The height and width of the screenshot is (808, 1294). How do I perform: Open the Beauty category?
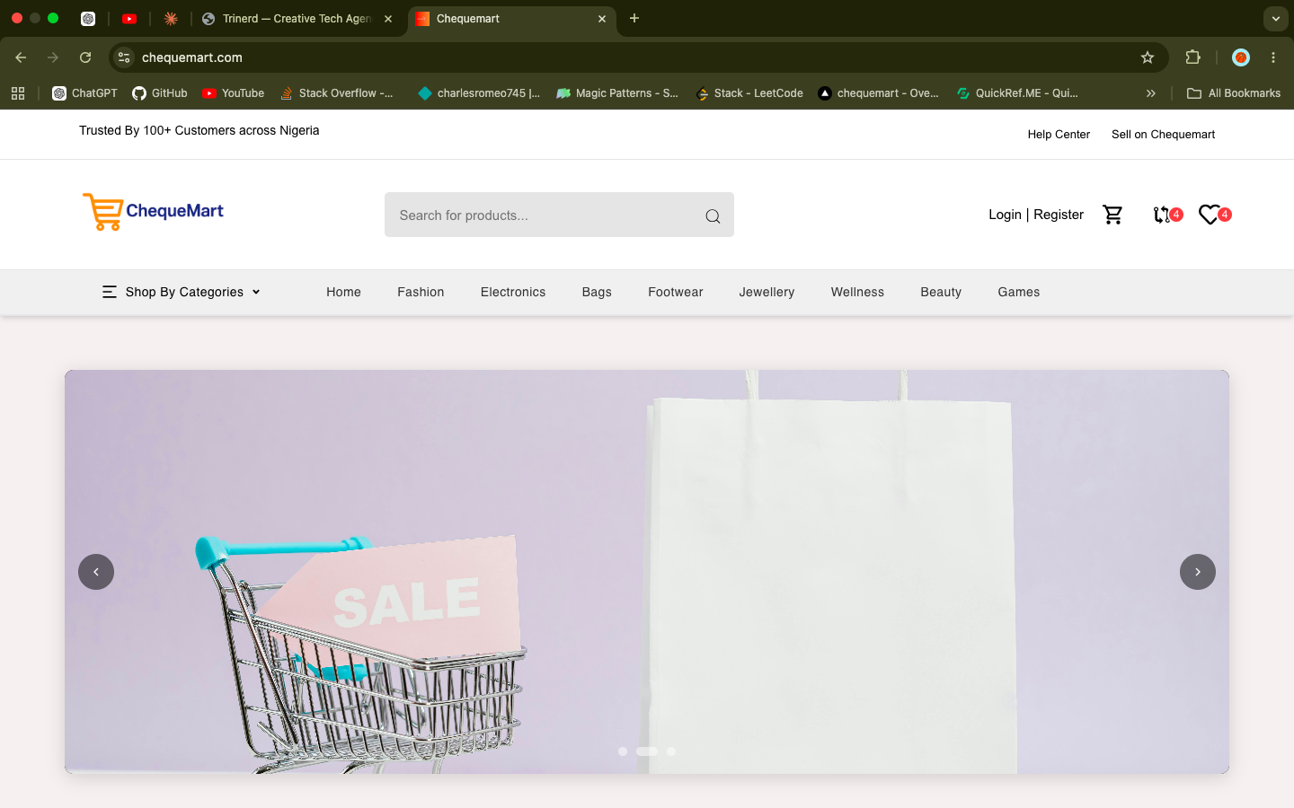[x=941, y=292]
